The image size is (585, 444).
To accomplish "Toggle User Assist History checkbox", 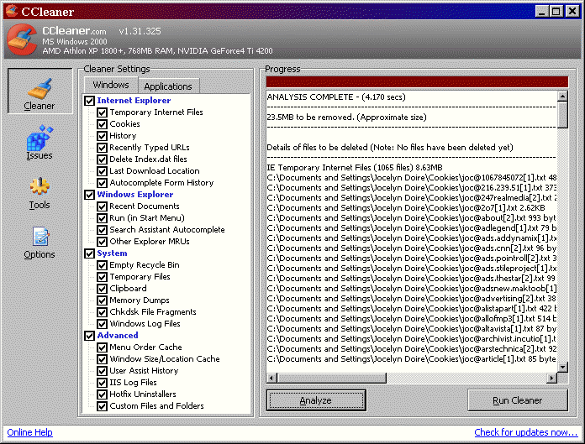I will (102, 371).
